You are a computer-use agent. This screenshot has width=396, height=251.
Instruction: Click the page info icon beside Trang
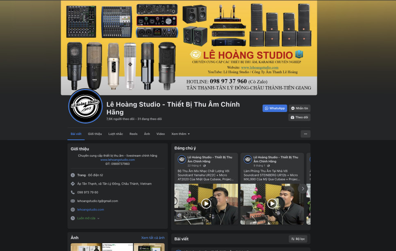(73, 175)
